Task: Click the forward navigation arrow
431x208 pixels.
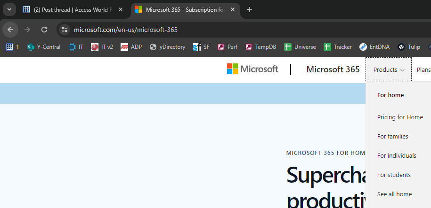Action: click(27, 30)
